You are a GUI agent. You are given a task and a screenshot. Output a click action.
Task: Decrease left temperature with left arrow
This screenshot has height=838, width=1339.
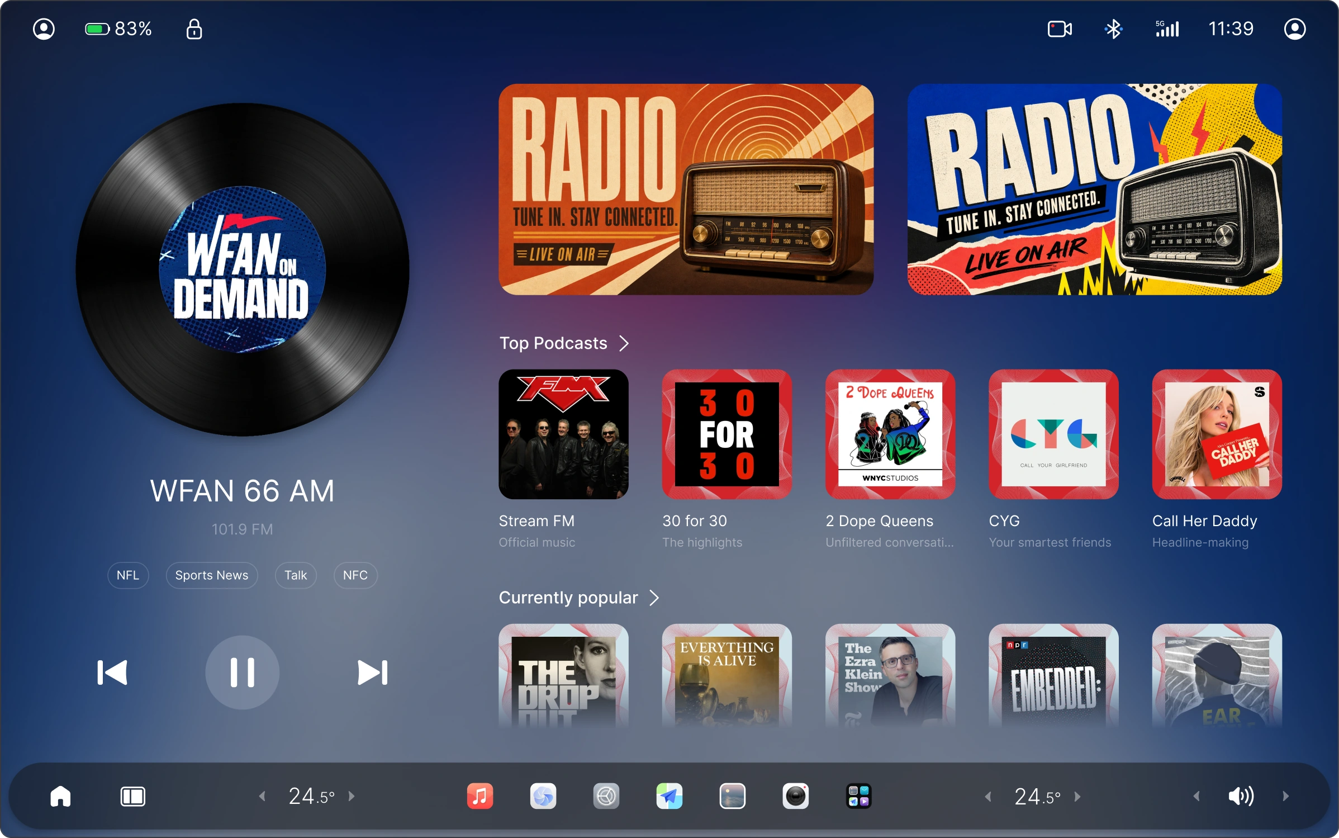(x=262, y=796)
